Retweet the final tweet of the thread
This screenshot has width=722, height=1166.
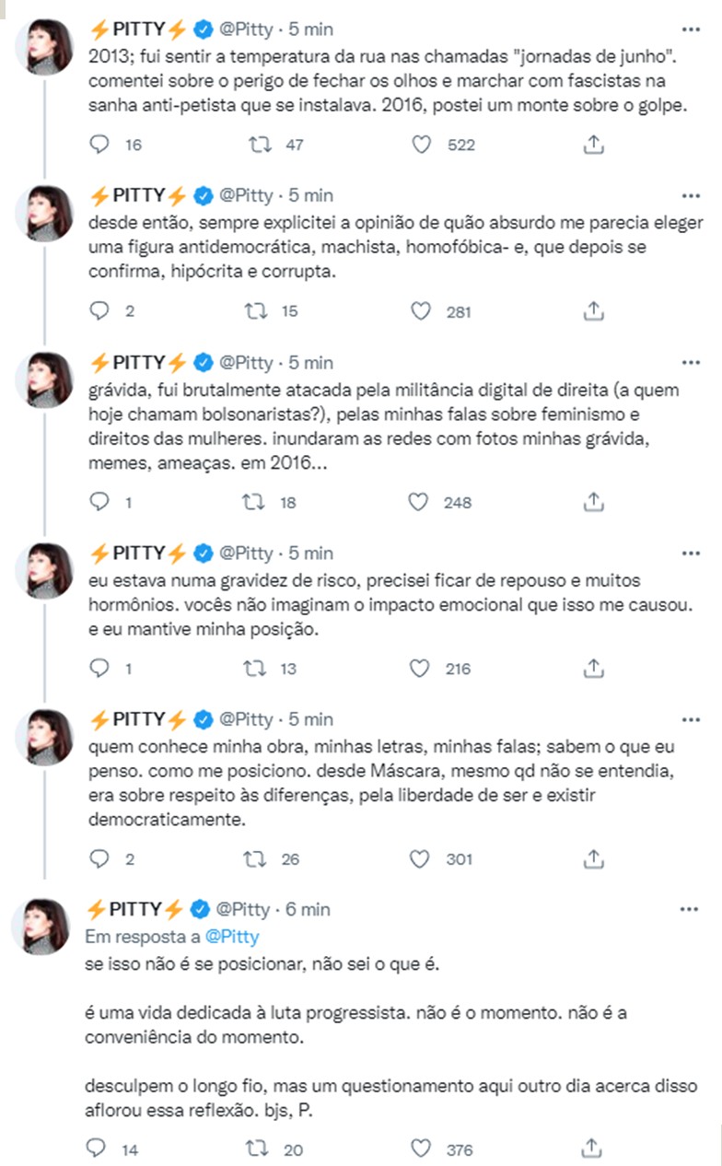[x=255, y=1149]
